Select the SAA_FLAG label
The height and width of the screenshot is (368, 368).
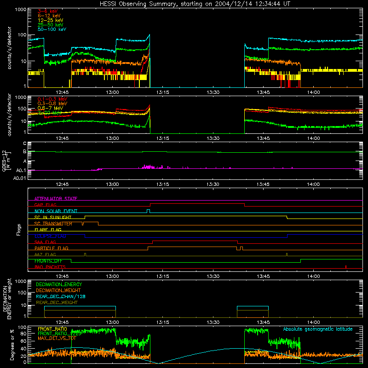pos(45,242)
